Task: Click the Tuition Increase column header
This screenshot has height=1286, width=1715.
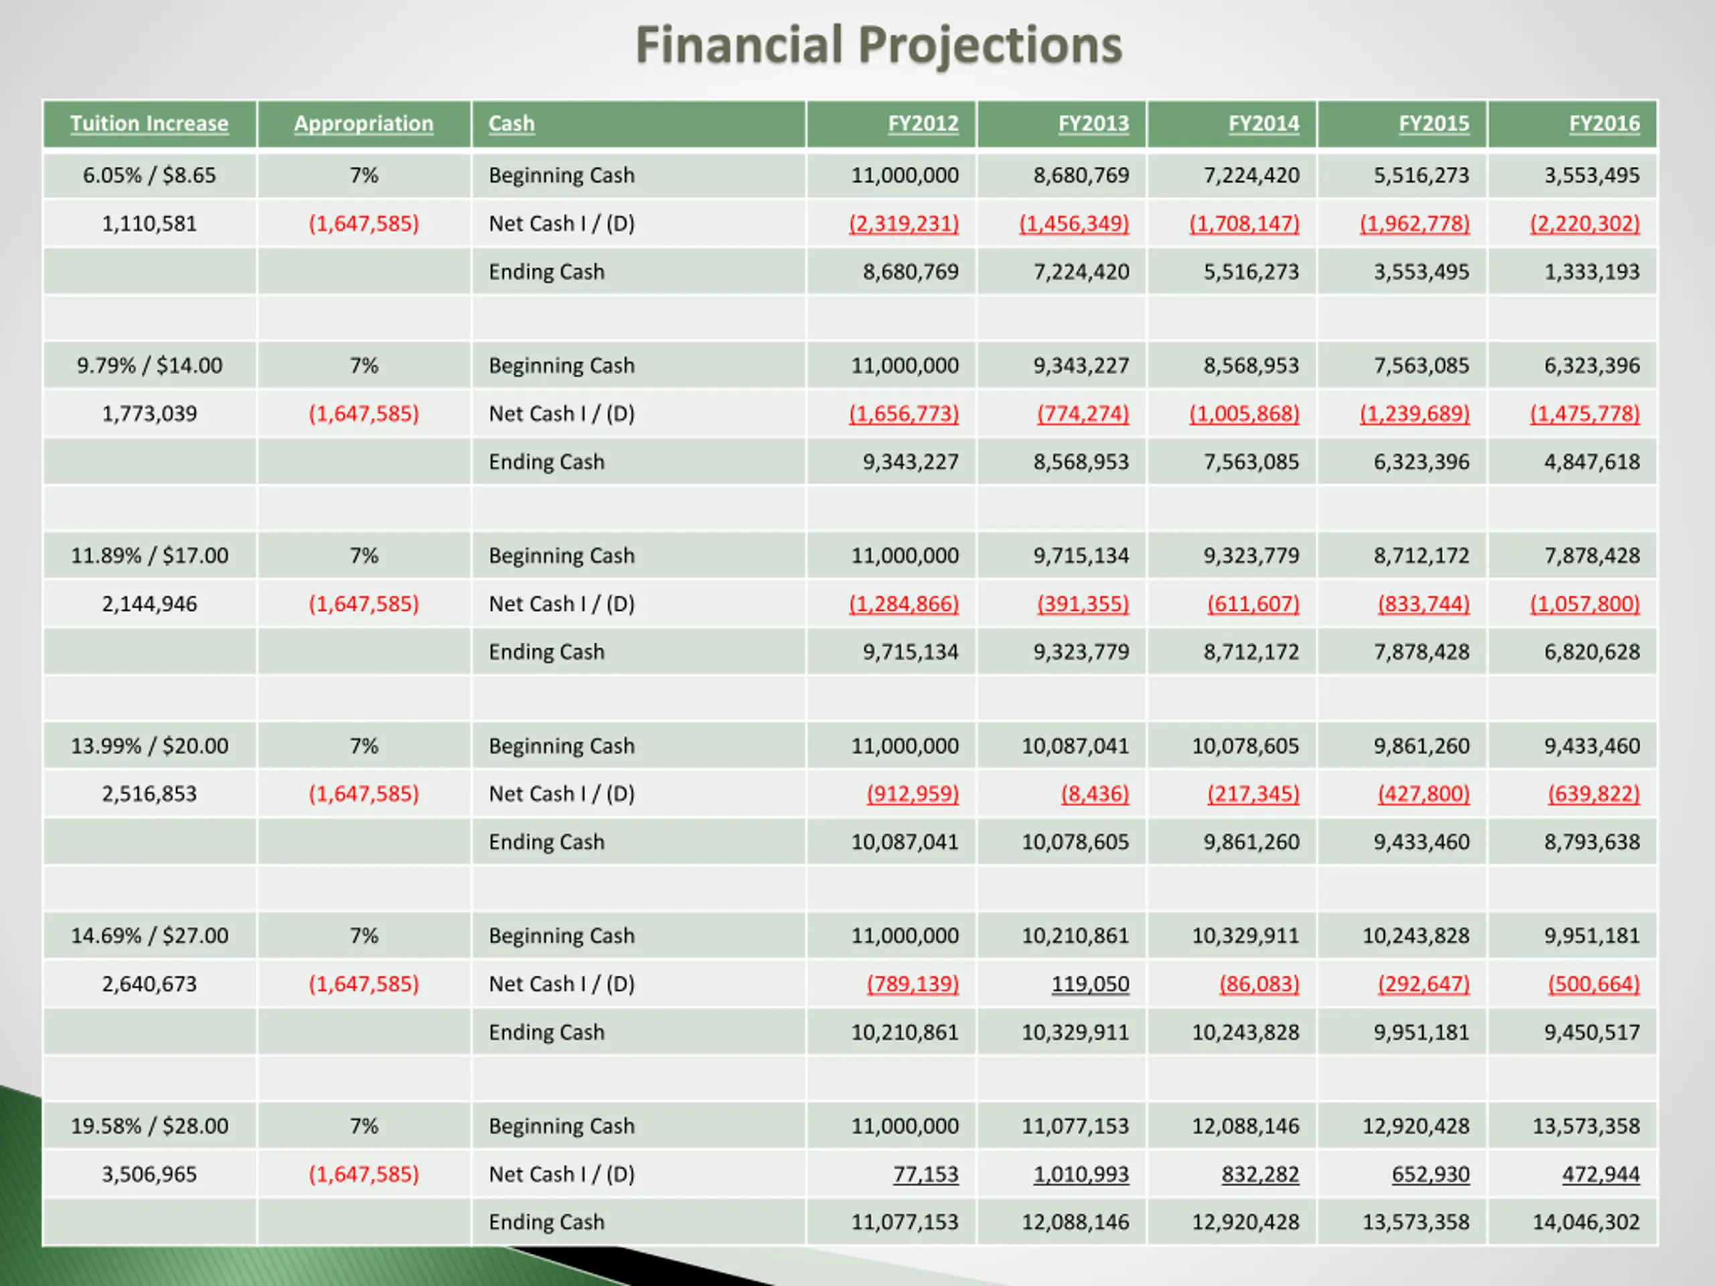Action: (x=149, y=124)
